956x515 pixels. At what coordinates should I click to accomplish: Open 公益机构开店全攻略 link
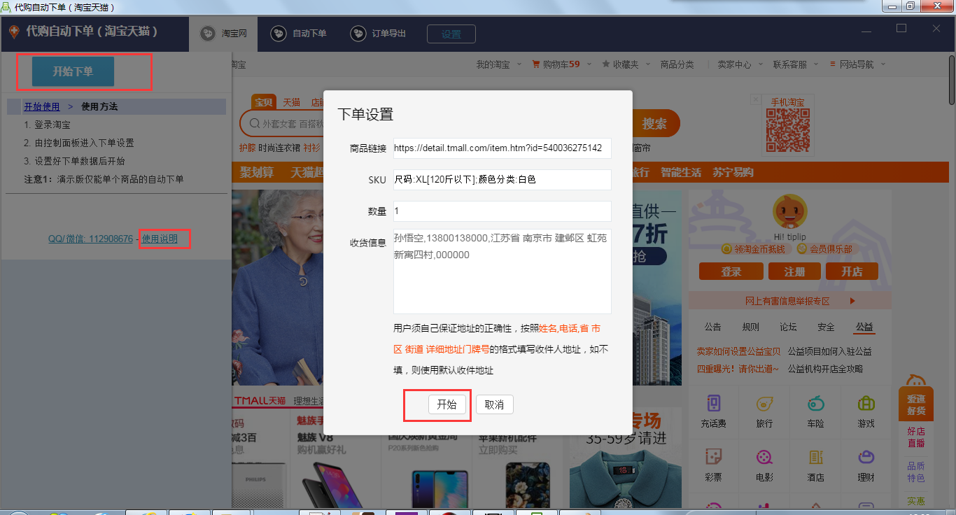tap(825, 369)
